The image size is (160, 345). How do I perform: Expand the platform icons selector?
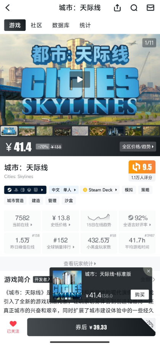(25, 190)
